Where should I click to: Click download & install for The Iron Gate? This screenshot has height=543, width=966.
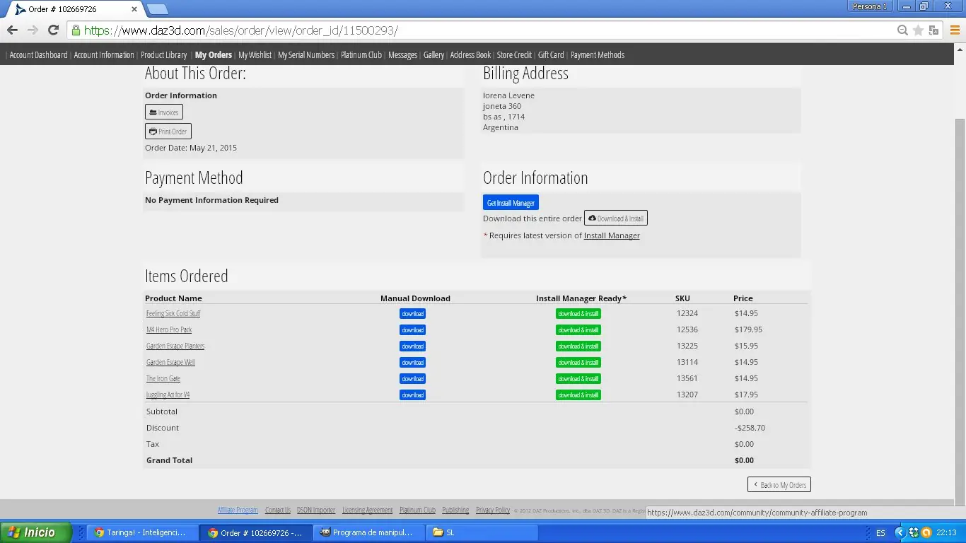point(578,378)
